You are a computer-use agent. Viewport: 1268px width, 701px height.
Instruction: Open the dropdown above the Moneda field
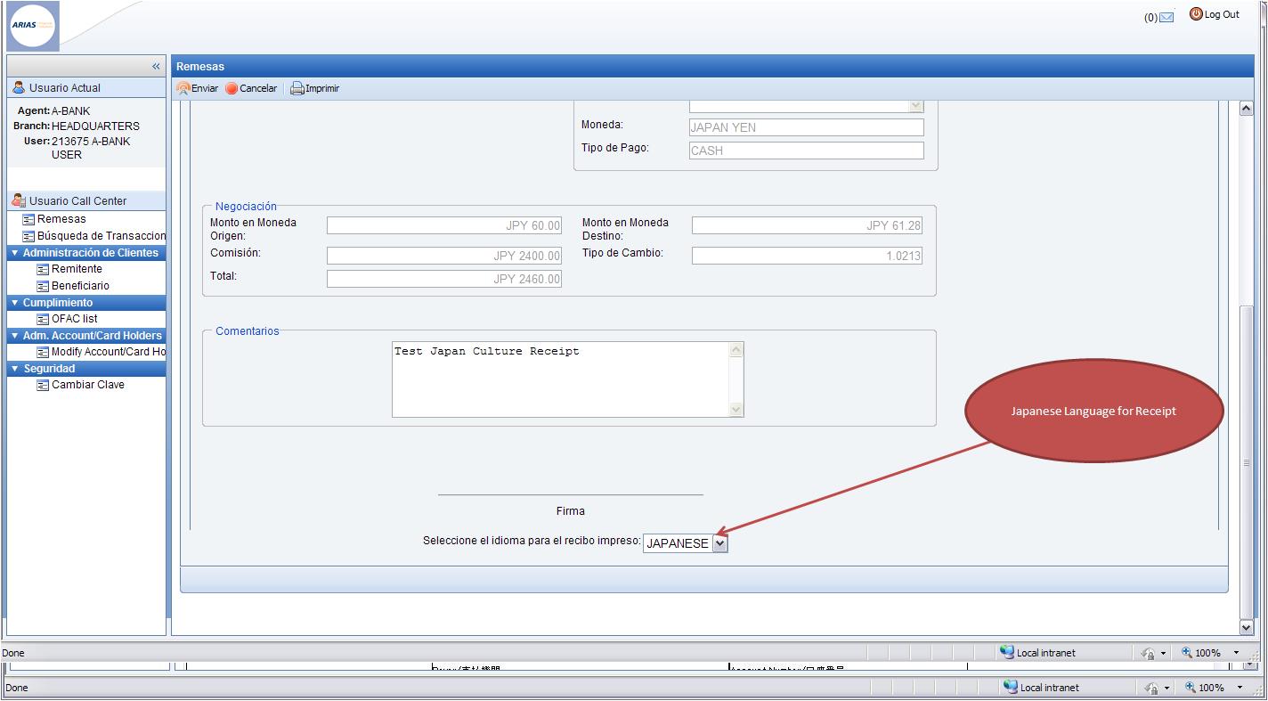click(x=916, y=106)
